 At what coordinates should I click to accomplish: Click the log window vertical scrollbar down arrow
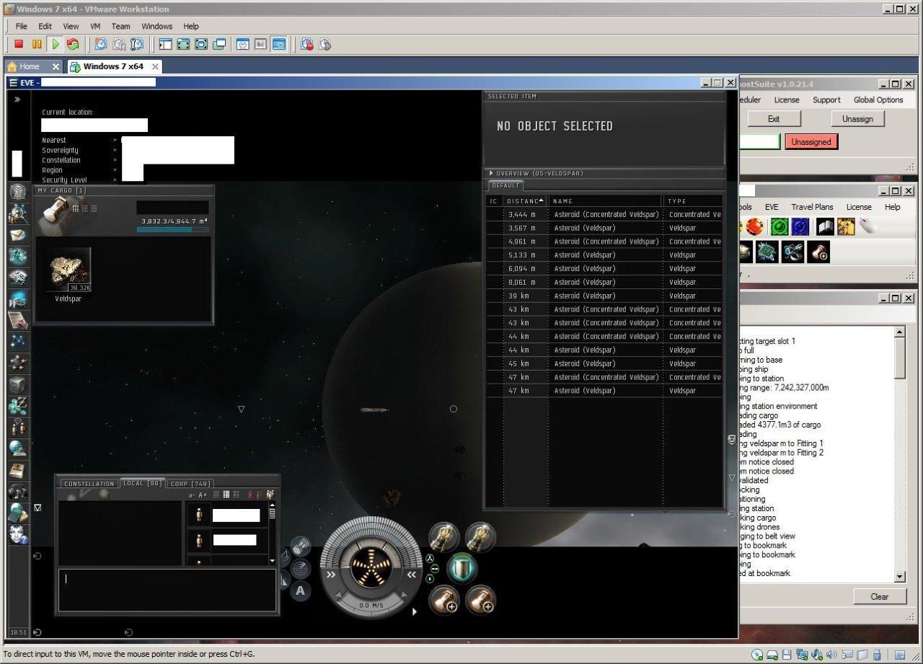tap(900, 577)
